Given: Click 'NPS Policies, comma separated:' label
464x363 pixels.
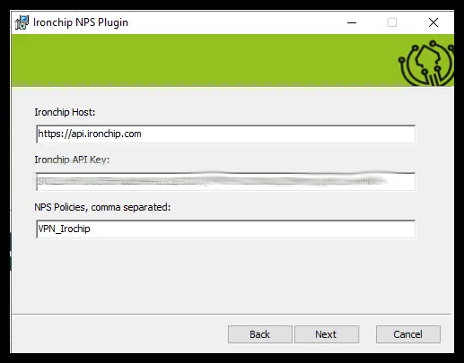Looking at the screenshot, I should pyautogui.click(x=102, y=207).
